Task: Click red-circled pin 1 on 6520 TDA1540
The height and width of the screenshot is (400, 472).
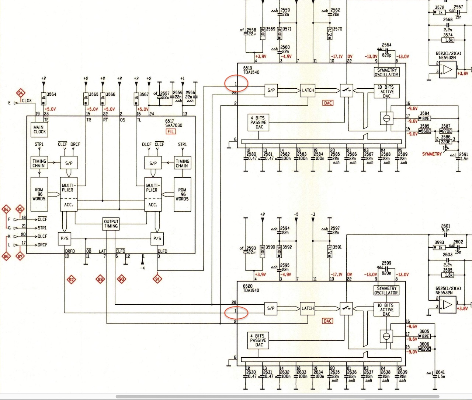Action: click(x=236, y=312)
